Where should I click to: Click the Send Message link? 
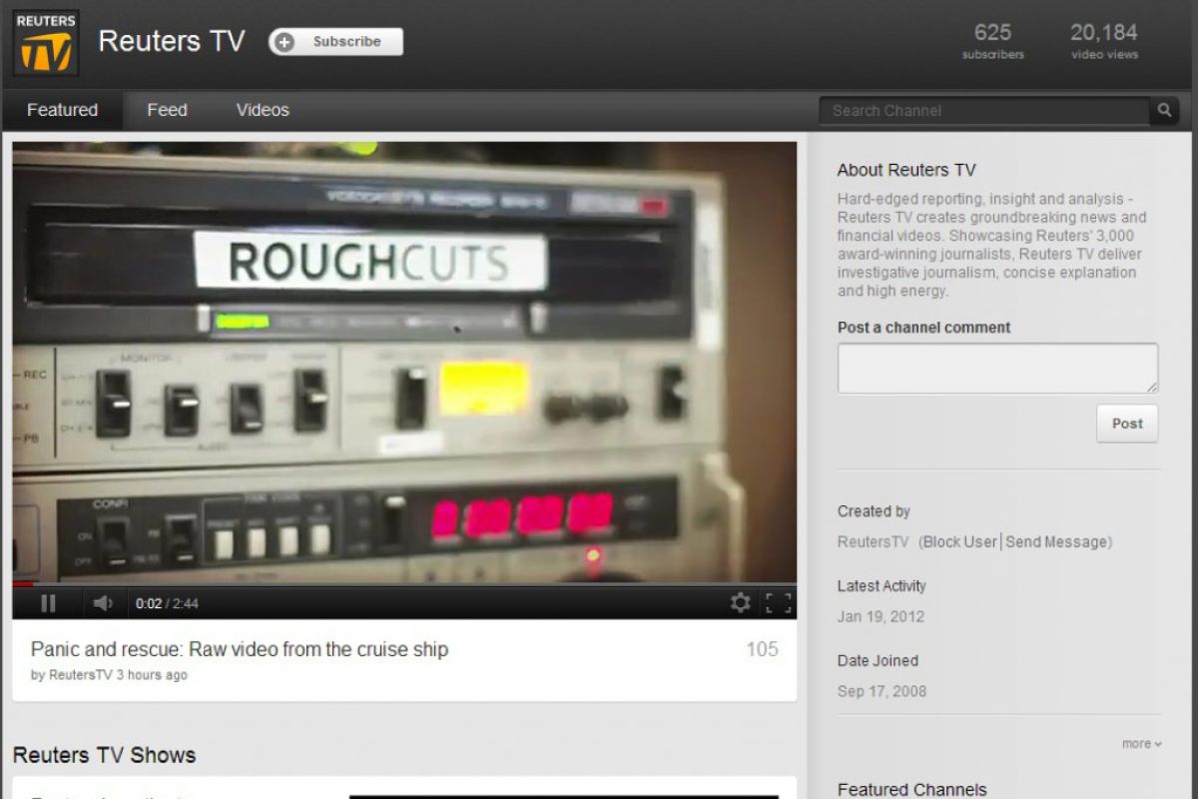1056,541
